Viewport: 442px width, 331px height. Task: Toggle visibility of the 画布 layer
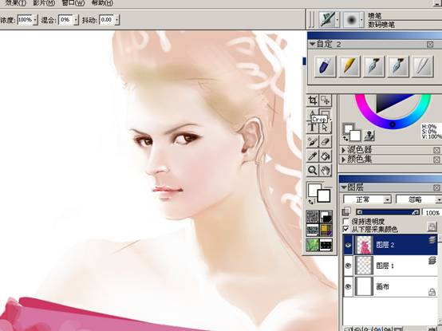348,286
